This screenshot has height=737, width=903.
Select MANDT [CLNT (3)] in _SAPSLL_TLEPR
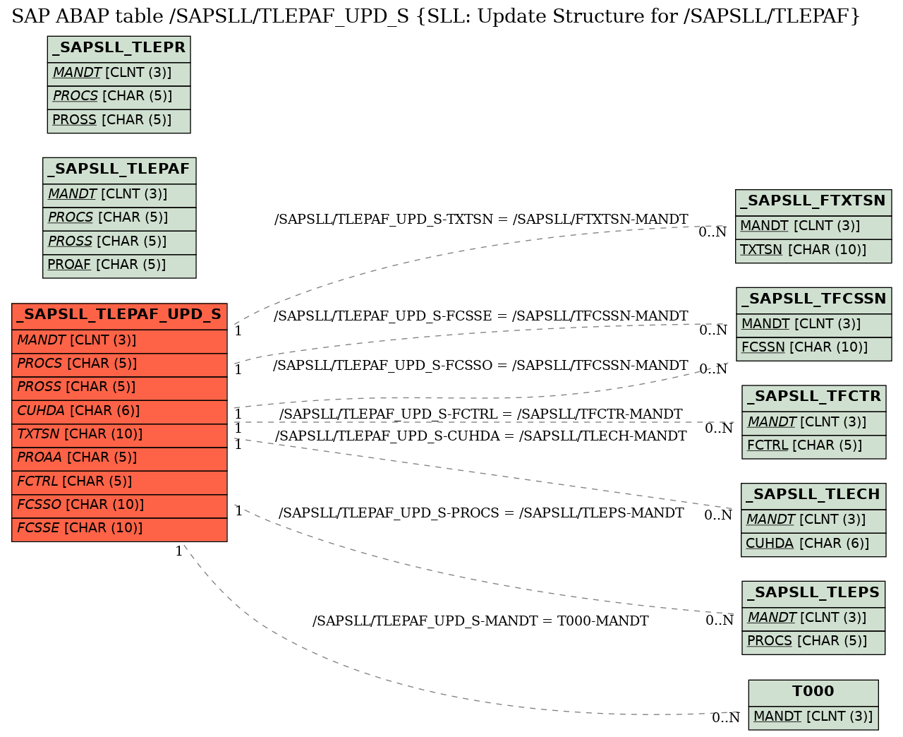pyautogui.click(x=119, y=73)
